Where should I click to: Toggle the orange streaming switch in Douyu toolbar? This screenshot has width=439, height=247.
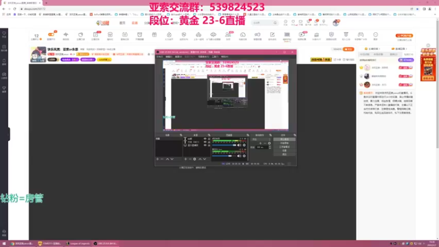(x=51, y=35)
